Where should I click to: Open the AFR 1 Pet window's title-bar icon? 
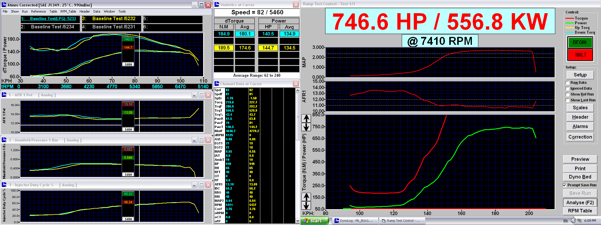click(4, 95)
